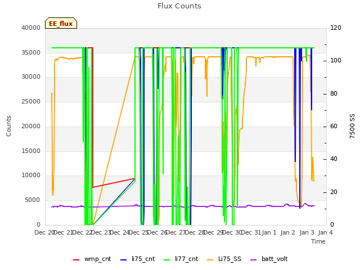Click the wmp_cnt legend entry

coord(92,259)
